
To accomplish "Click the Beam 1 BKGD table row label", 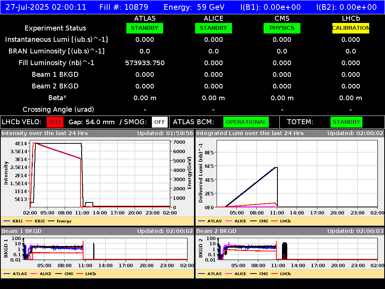I will (x=55, y=75).
